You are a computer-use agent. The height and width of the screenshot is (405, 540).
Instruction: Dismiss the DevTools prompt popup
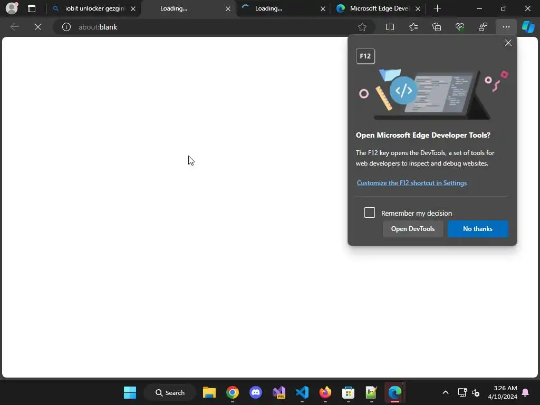(508, 43)
